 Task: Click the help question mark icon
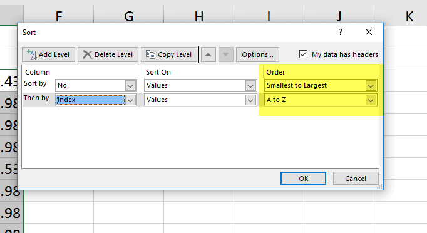(x=341, y=32)
